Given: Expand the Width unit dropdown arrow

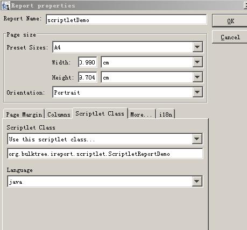Looking at the screenshot, I should click(x=197, y=62).
